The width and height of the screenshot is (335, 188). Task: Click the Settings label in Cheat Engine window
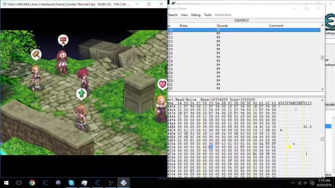point(330,33)
